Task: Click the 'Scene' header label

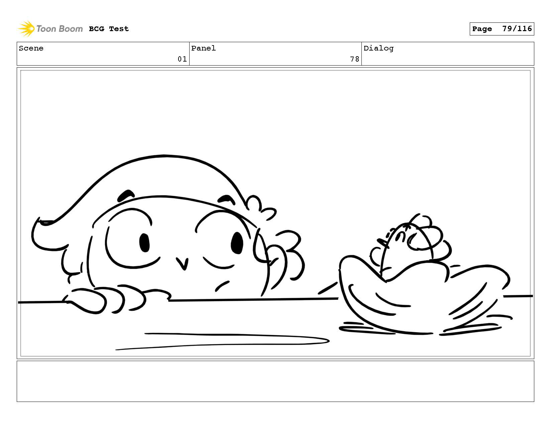Action: pos(31,48)
